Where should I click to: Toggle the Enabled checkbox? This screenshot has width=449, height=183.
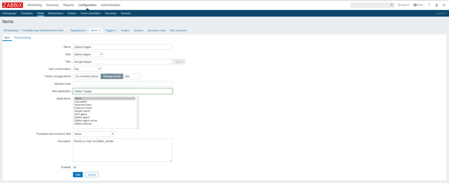75,167
